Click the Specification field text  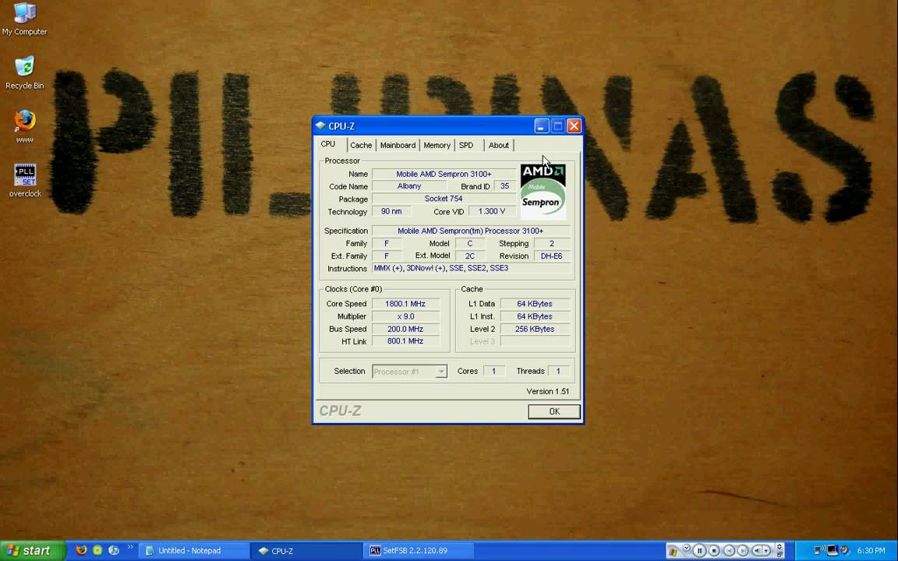(471, 231)
